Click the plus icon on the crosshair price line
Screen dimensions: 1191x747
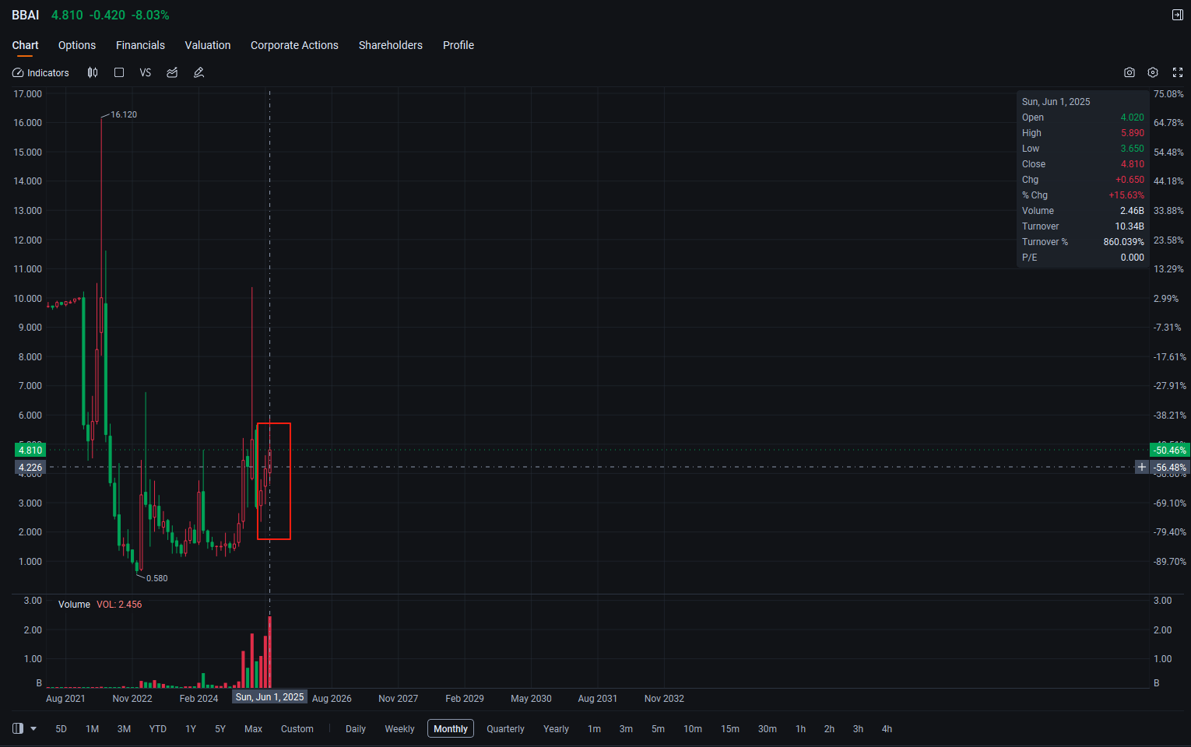pos(1142,467)
